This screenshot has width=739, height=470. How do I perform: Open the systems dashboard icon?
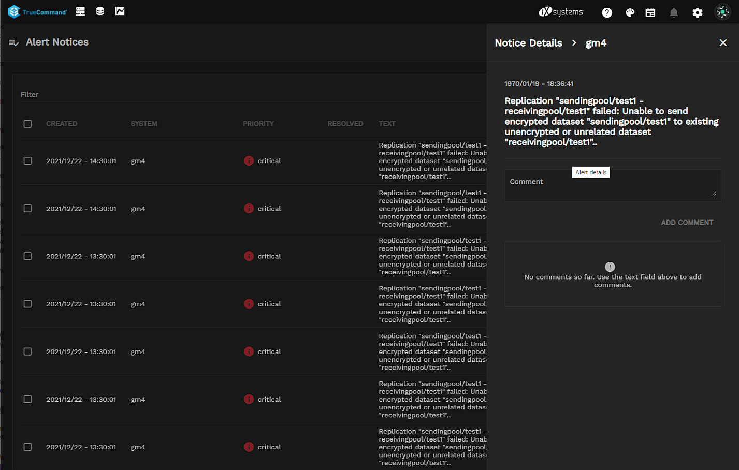(x=80, y=11)
